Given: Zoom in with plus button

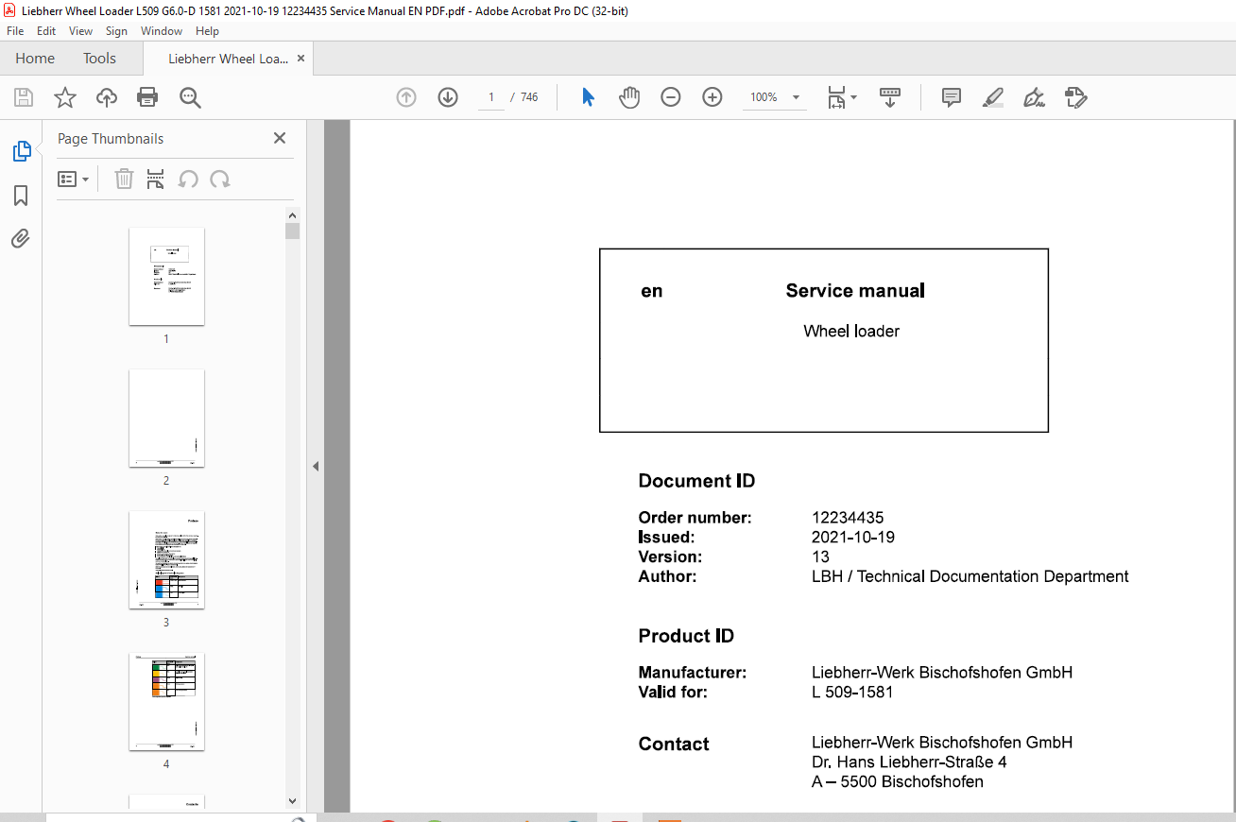Looking at the screenshot, I should [712, 97].
